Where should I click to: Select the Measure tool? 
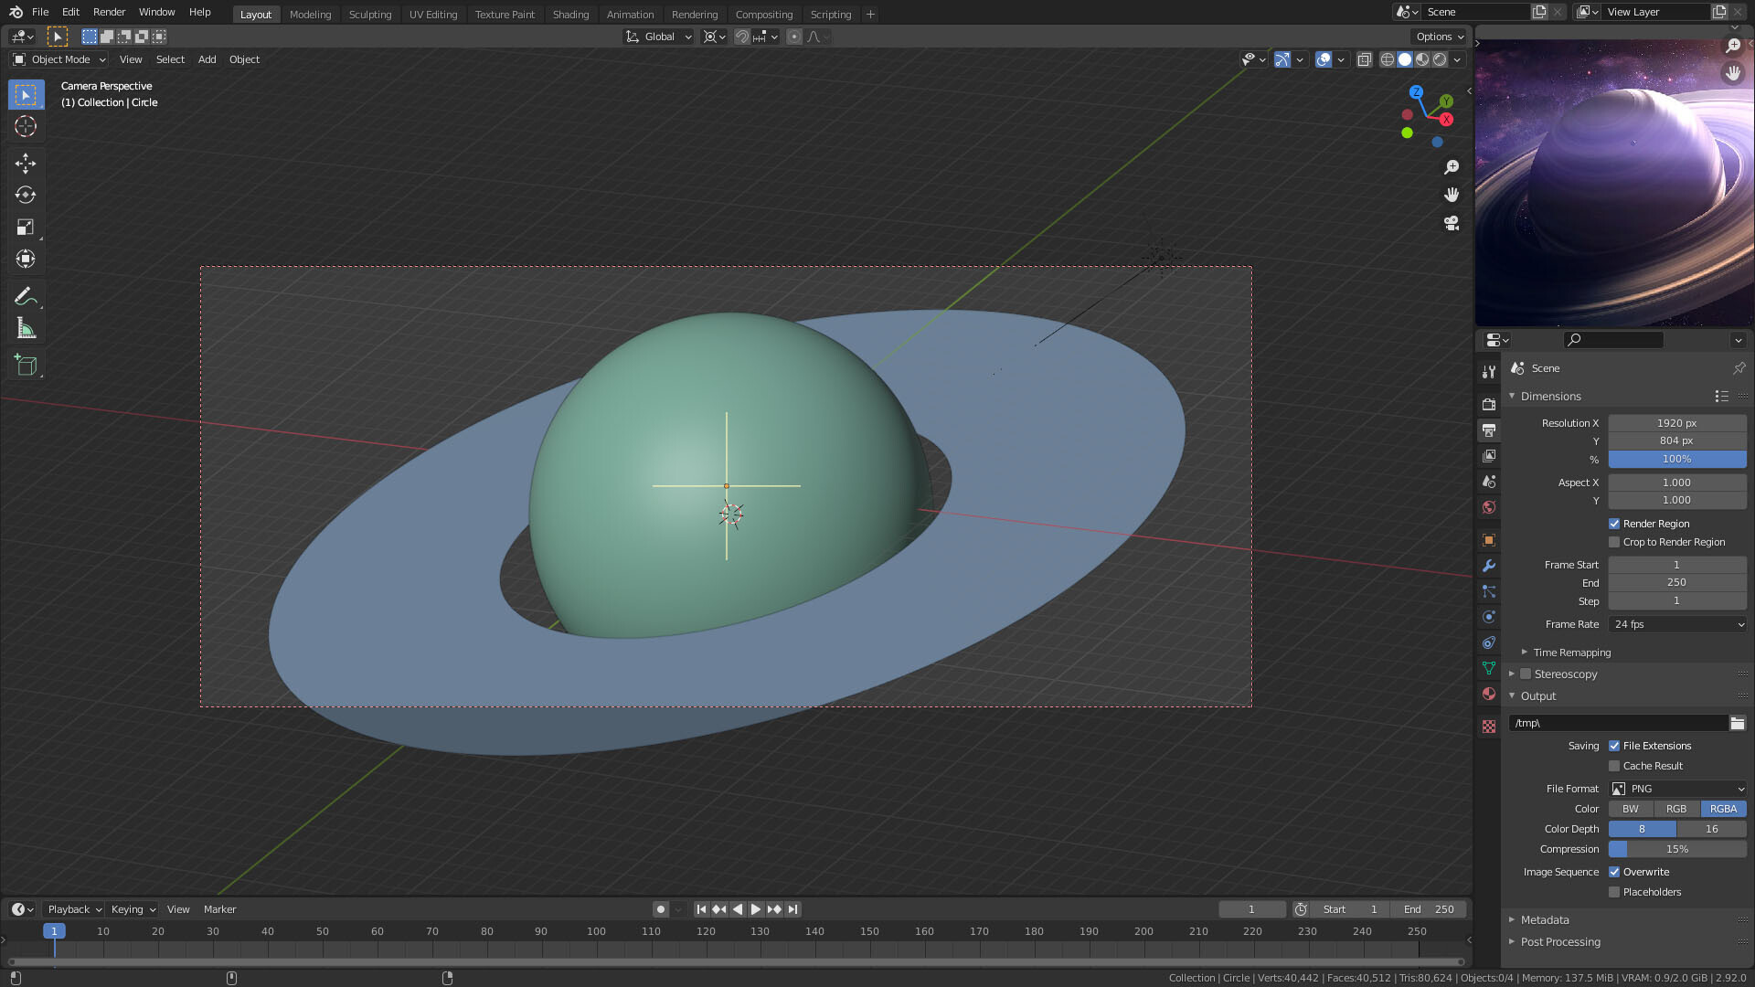click(26, 329)
